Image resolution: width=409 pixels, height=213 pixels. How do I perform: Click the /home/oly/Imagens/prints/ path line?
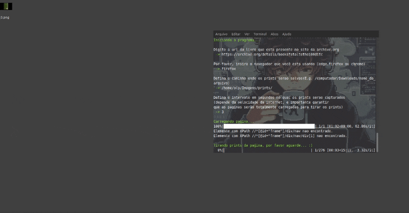(x=247, y=88)
